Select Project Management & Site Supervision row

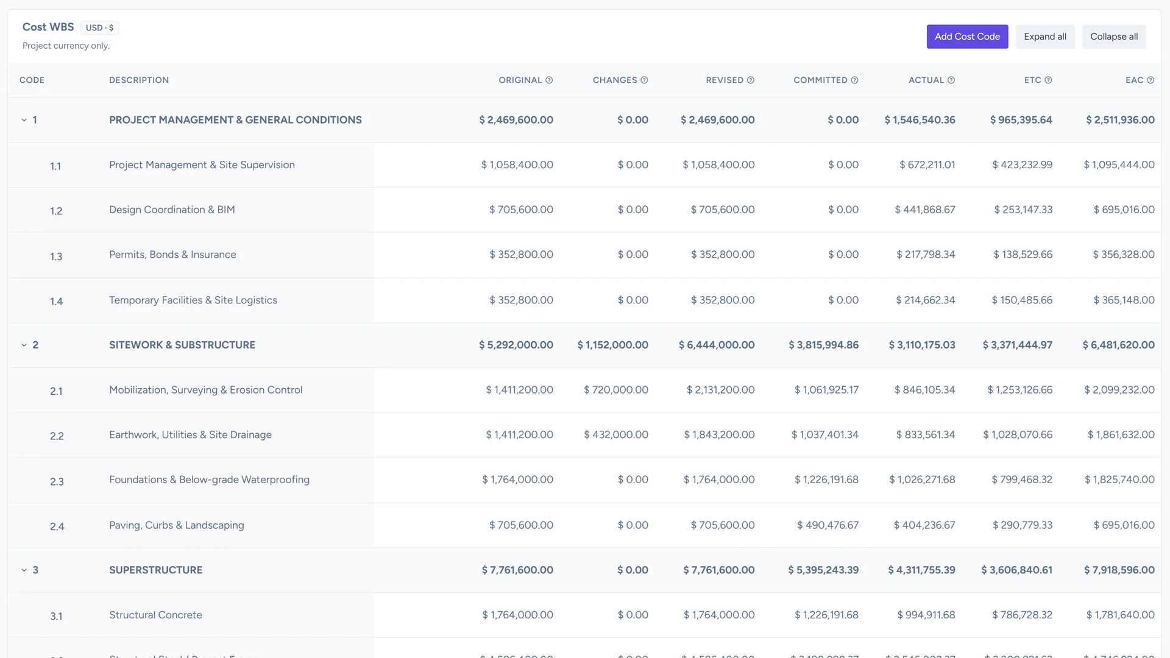(x=584, y=165)
